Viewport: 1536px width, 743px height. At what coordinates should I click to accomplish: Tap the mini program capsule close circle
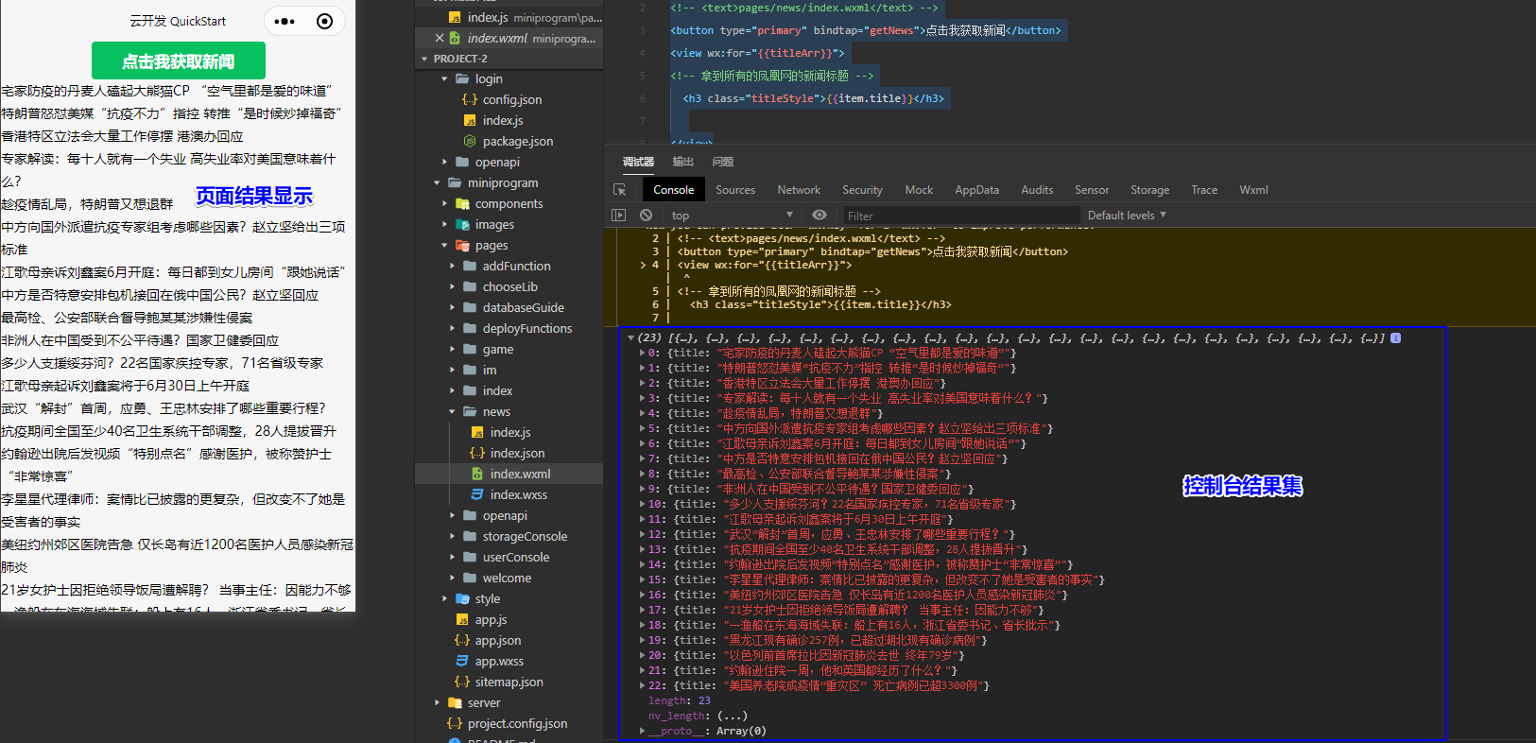pos(324,21)
